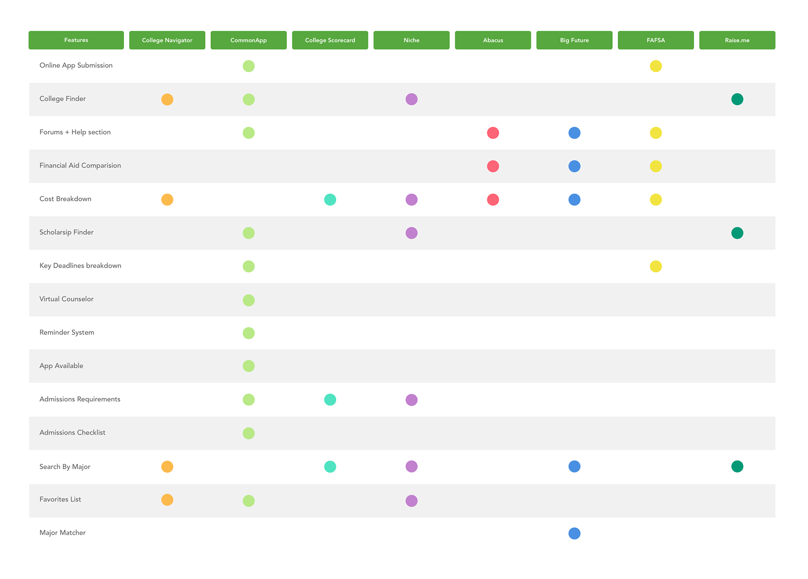
Task: Click the 'Search By Major' row label
Action: click(65, 467)
